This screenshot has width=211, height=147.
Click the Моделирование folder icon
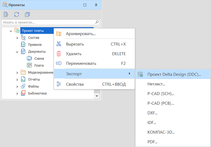click(x=23, y=72)
